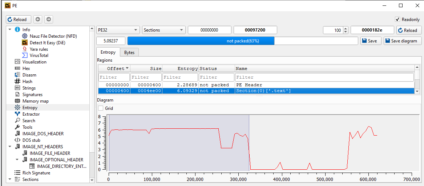The width and height of the screenshot is (424, 186).
Task: Click the Status filter field
Action: point(217,77)
